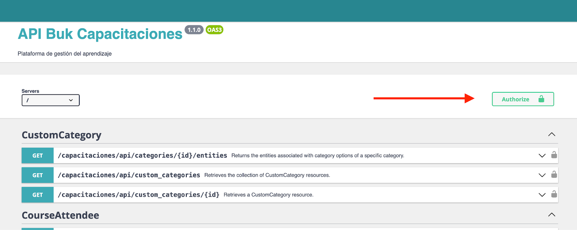
Task: Expand the custom_categories/{id} endpoint chevron
Action: point(542,195)
